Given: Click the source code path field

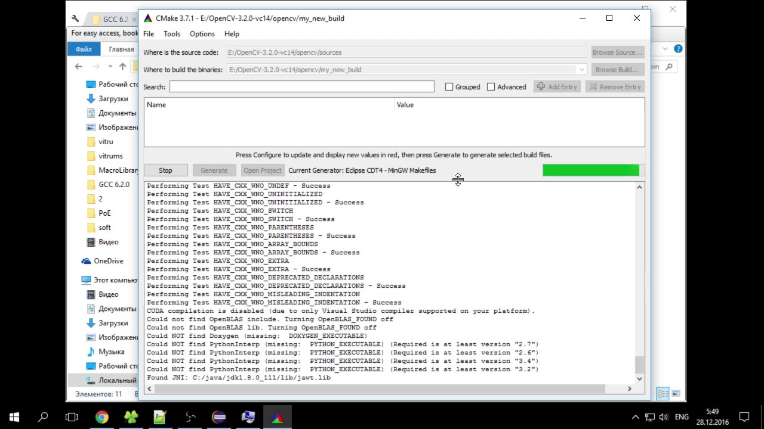Looking at the screenshot, I should [407, 52].
